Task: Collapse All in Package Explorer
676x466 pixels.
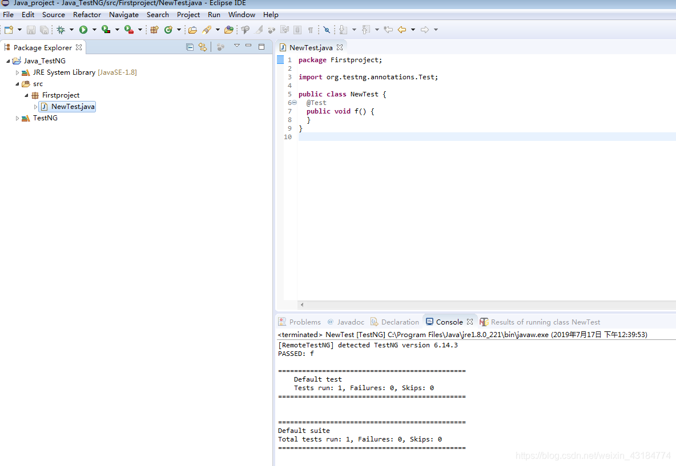Action: click(190, 47)
